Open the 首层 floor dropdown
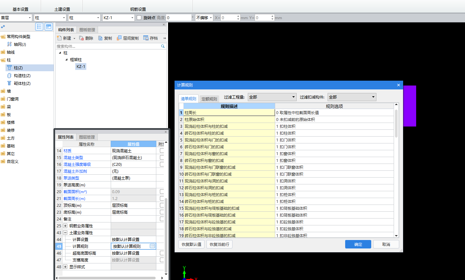The image size is (465, 280). [x=16, y=18]
